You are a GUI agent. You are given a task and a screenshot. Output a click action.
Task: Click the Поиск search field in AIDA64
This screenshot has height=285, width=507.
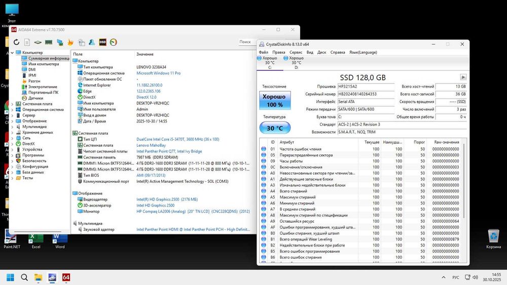click(x=246, y=42)
